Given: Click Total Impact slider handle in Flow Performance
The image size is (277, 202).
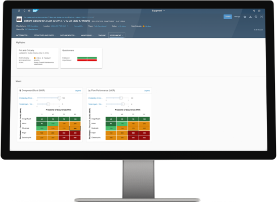Looking at the screenshot, I should pos(123,104).
